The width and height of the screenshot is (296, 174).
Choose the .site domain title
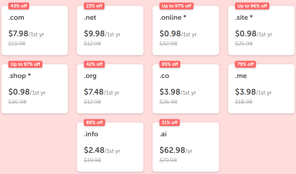click(x=244, y=18)
